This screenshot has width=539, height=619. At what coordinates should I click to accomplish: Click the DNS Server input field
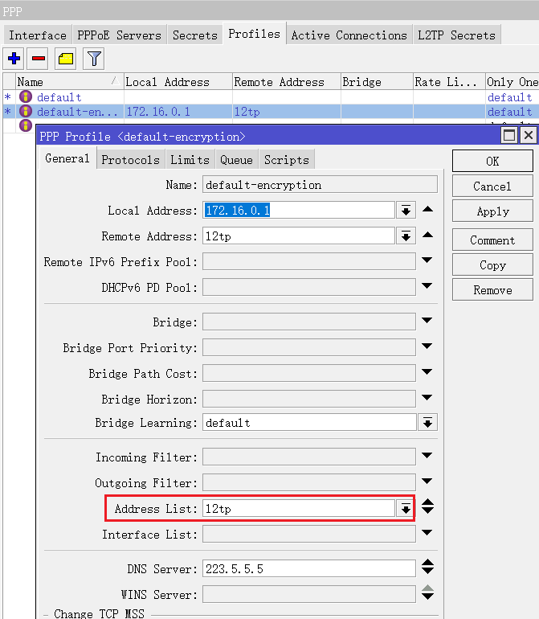(x=308, y=569)
